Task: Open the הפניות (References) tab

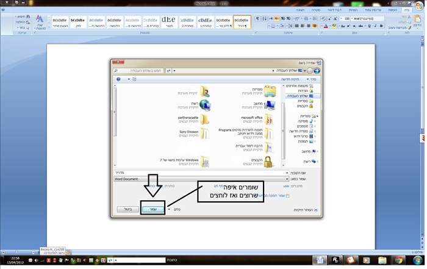Action: (x=353, y=10)
